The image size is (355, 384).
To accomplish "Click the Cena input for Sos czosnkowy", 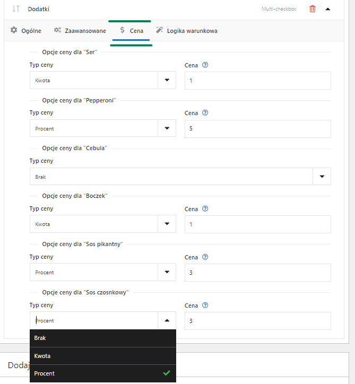I will 258,321.
